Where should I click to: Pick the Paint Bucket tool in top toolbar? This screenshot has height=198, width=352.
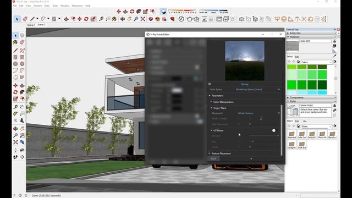pos(114,19)
